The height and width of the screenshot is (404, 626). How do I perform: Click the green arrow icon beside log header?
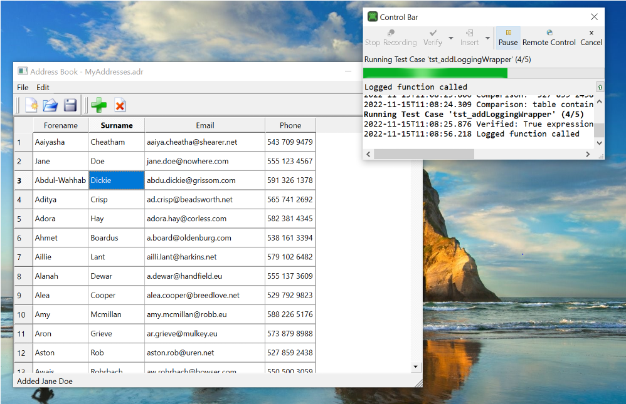click(x=600, y=87)
